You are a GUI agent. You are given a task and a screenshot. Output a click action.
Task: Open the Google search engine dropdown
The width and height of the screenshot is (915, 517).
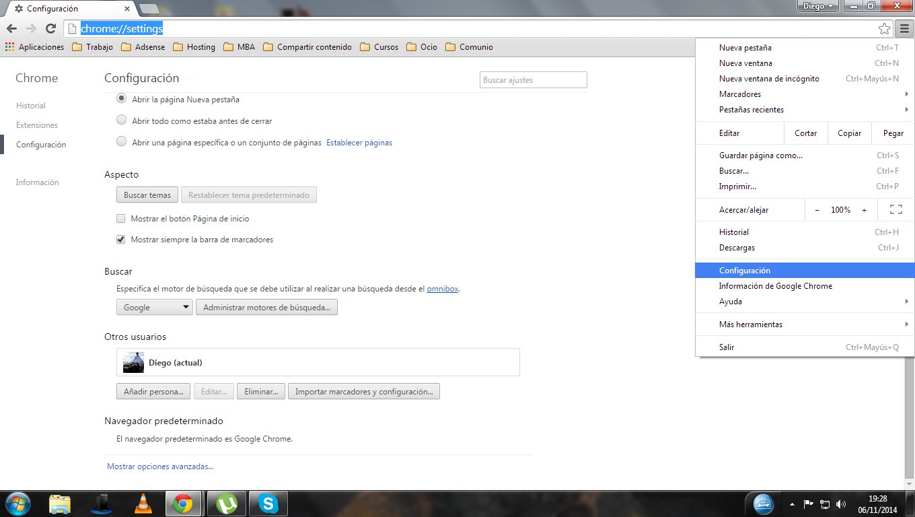[155, 308]
